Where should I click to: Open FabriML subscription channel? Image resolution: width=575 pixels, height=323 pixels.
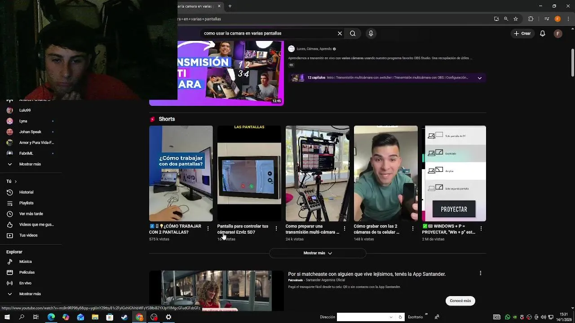pyautogui.click(x=26, y=153)
